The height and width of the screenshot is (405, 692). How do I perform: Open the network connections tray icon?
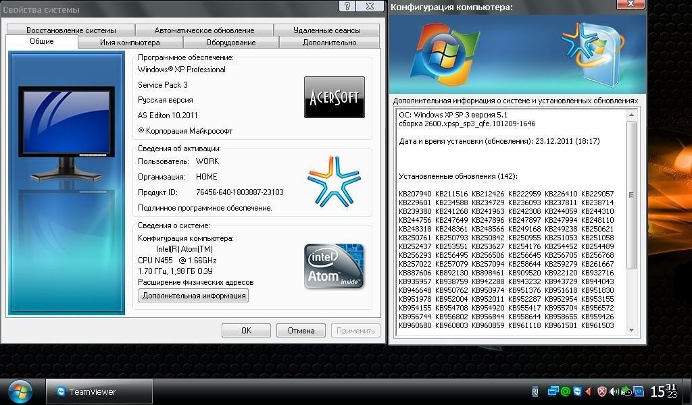(x=553, y=391)
